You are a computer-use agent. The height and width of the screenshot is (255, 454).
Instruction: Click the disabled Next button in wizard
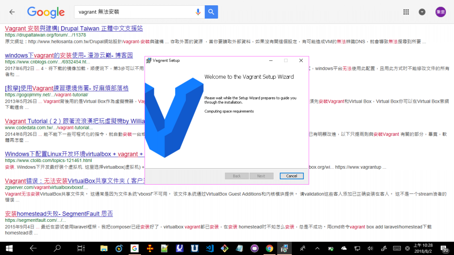click(x=261, y=176)
